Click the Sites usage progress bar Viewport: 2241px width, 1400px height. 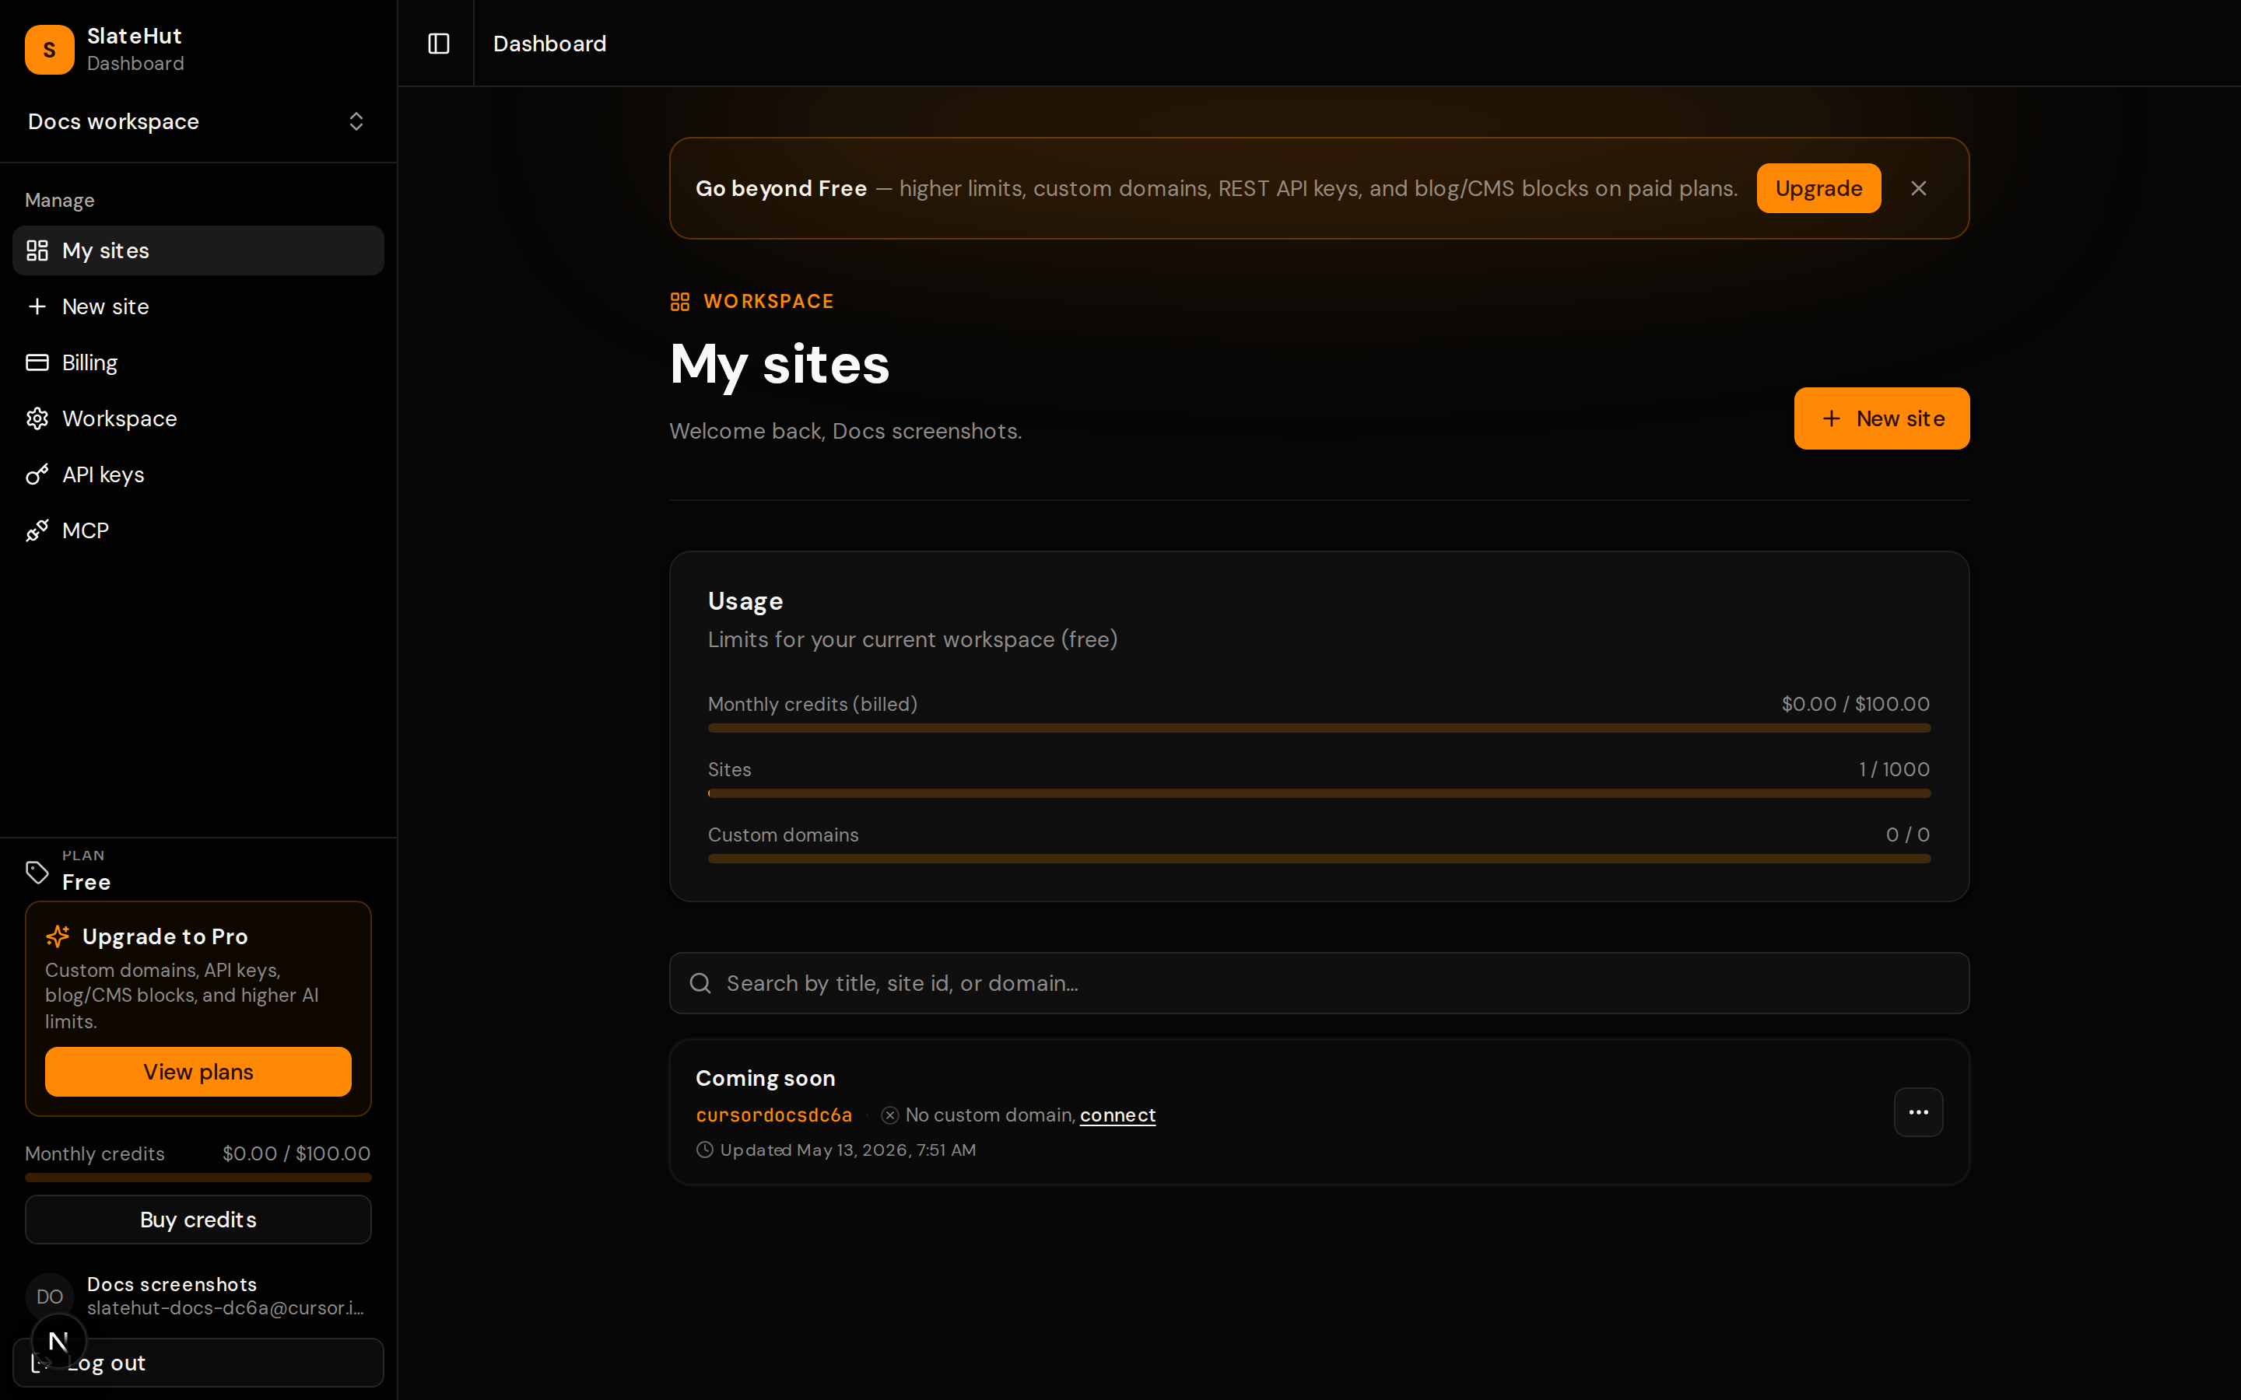pyautogui.click(x=1319, y=793)
